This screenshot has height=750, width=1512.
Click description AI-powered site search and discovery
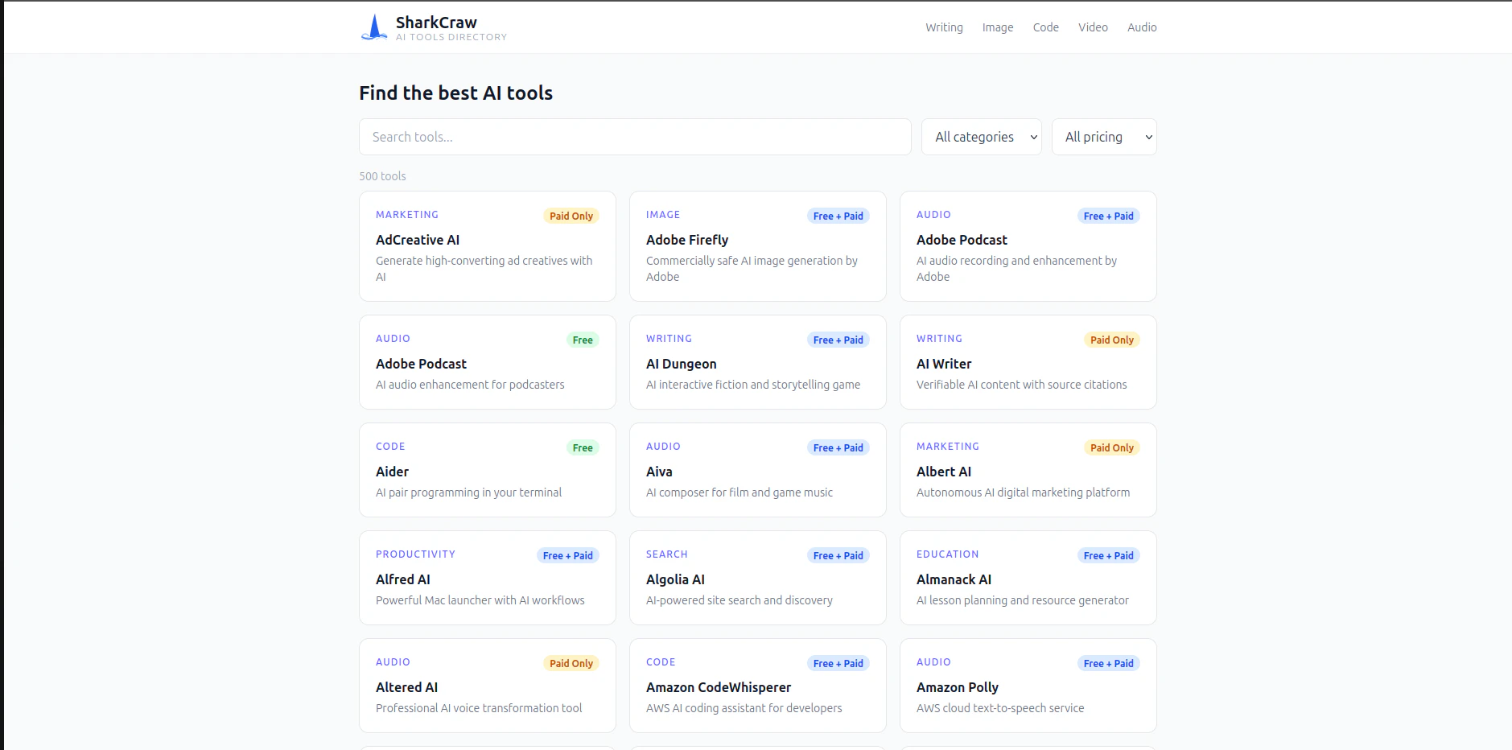740,600
